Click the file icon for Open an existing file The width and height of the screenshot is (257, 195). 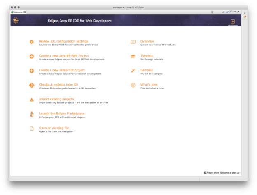[31, 128]
